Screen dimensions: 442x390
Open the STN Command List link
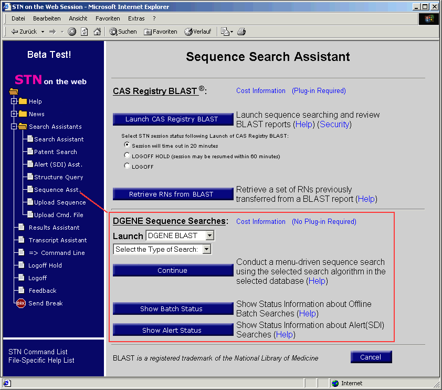(x=38, y=352)
